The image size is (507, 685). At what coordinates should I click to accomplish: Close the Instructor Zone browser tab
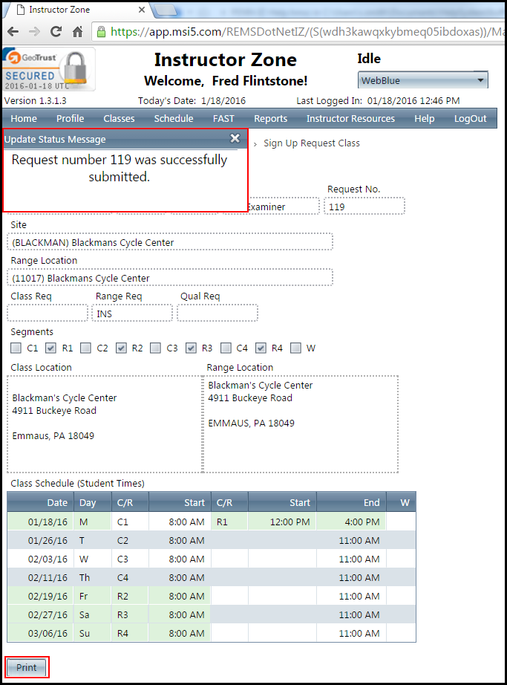tap(141, 10)
